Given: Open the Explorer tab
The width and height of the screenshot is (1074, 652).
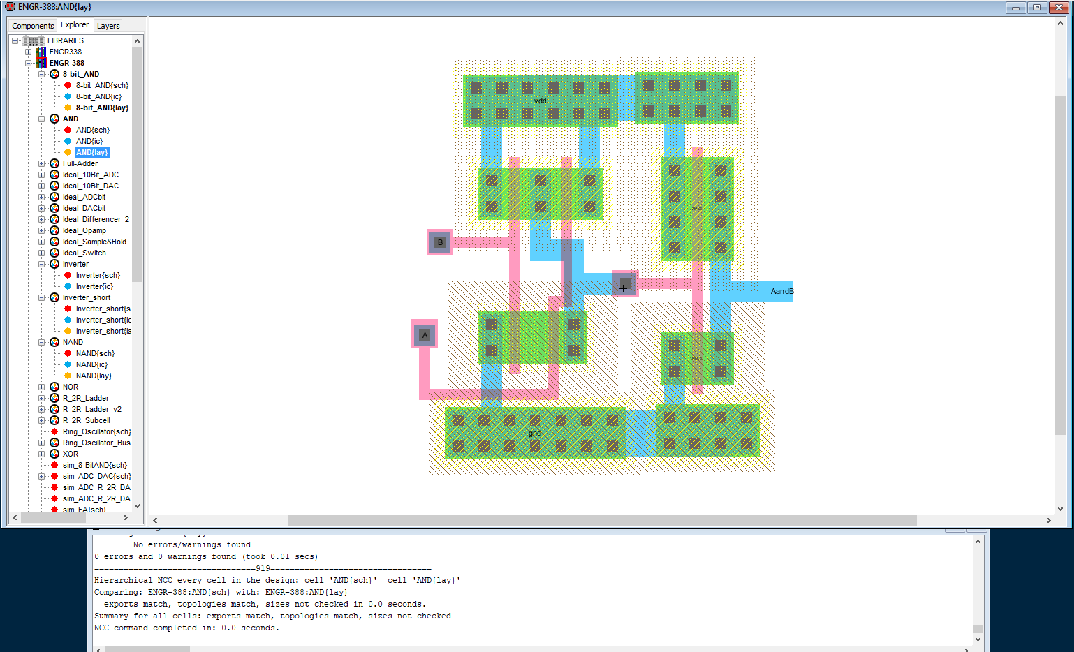Looking at the screenshot, I should (75, 24).
